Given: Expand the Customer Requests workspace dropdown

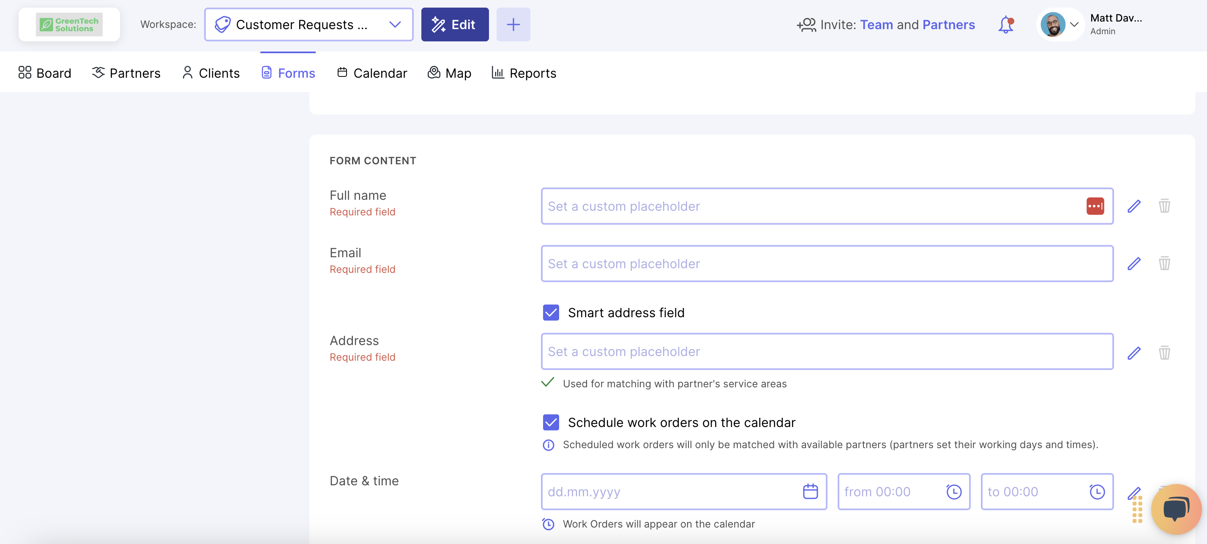Looking at the screenshot, I should pos(395,25).
